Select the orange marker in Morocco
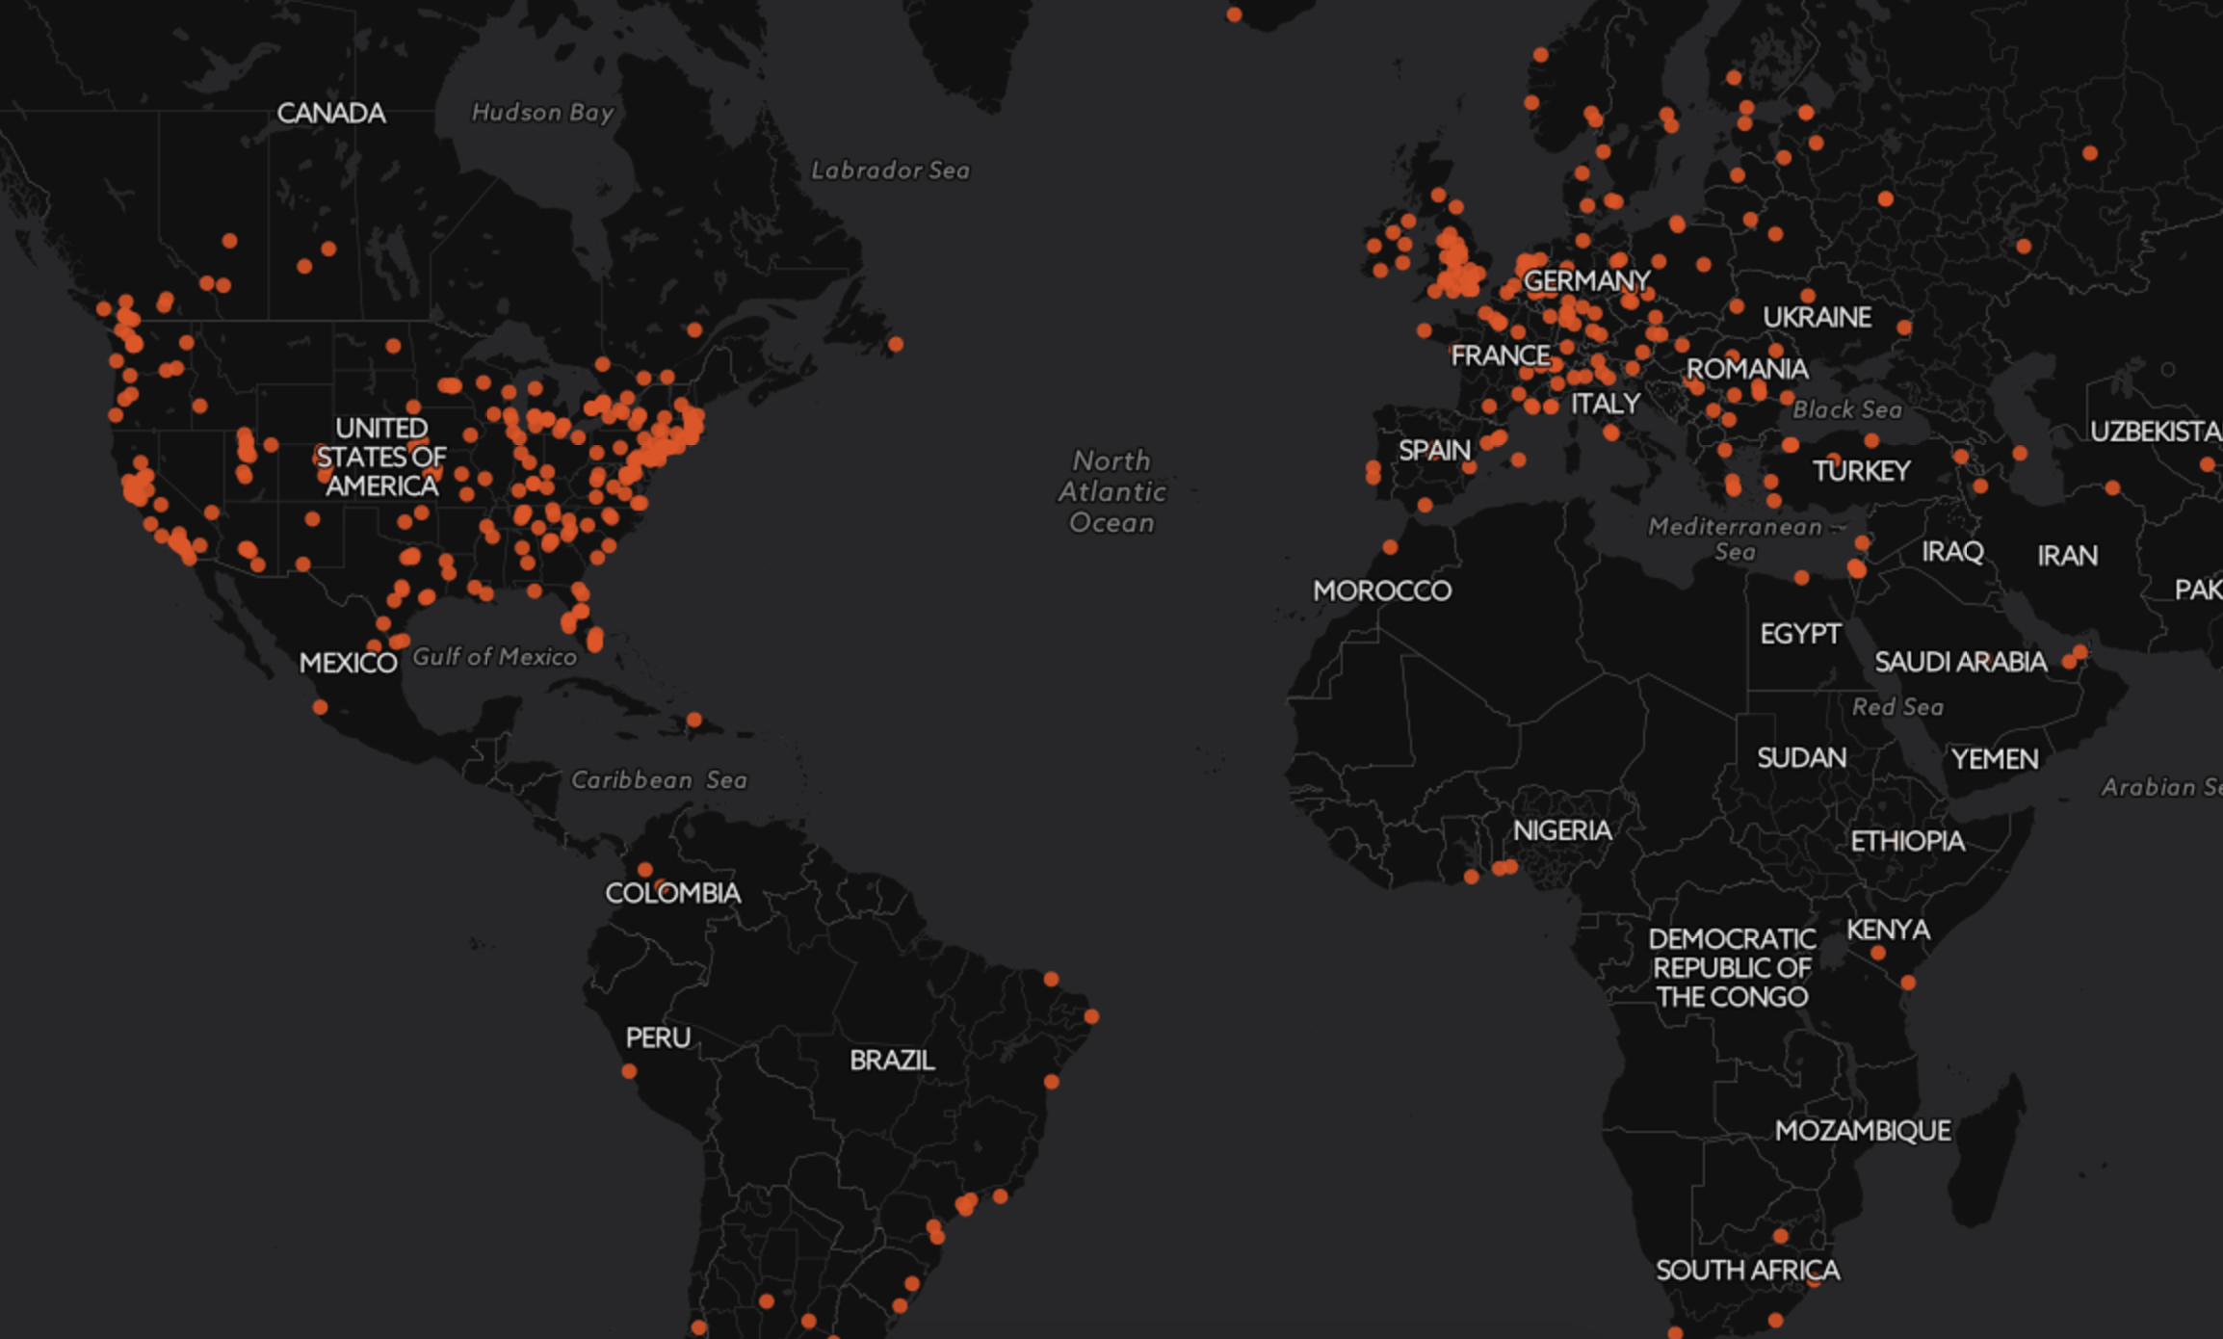Screen dimensions: 2223x1339 coord(1390,547)
